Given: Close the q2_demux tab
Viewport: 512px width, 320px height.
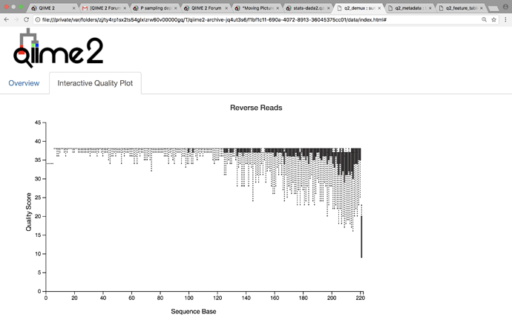Looking at the screenshot, I should tap(381, 8).
